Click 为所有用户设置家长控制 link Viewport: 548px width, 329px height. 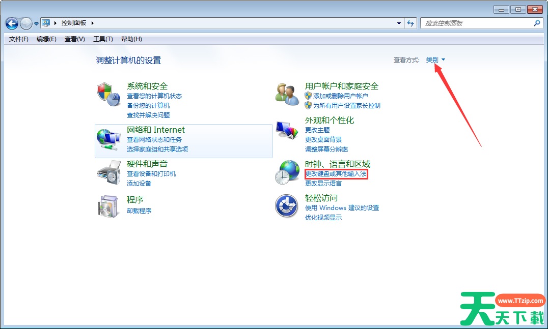[x=347, y=106]
